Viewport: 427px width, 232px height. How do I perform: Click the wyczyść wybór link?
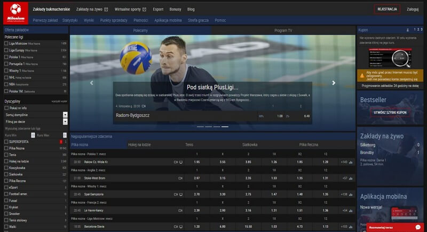[x=59, y=102]
